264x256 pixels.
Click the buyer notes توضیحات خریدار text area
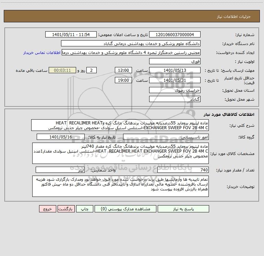[120, 186]
